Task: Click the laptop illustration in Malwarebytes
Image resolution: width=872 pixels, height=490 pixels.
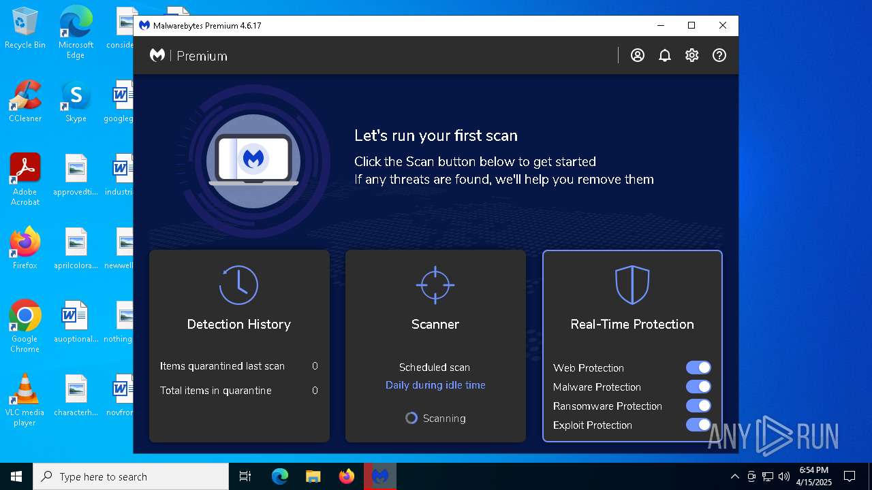Action: [x=253, y=161]
